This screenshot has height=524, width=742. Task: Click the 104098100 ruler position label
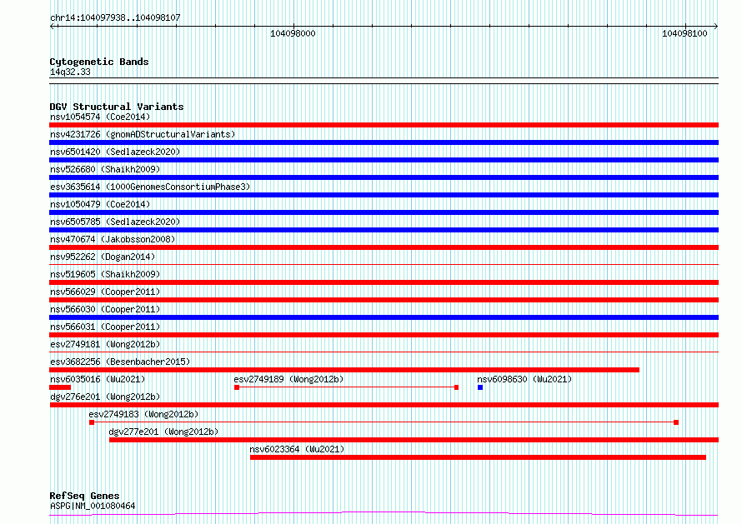pos(684,33)
